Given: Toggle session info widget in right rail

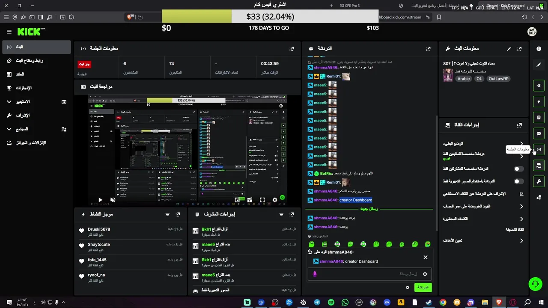Looking at the screenshot, I should 539,149.
